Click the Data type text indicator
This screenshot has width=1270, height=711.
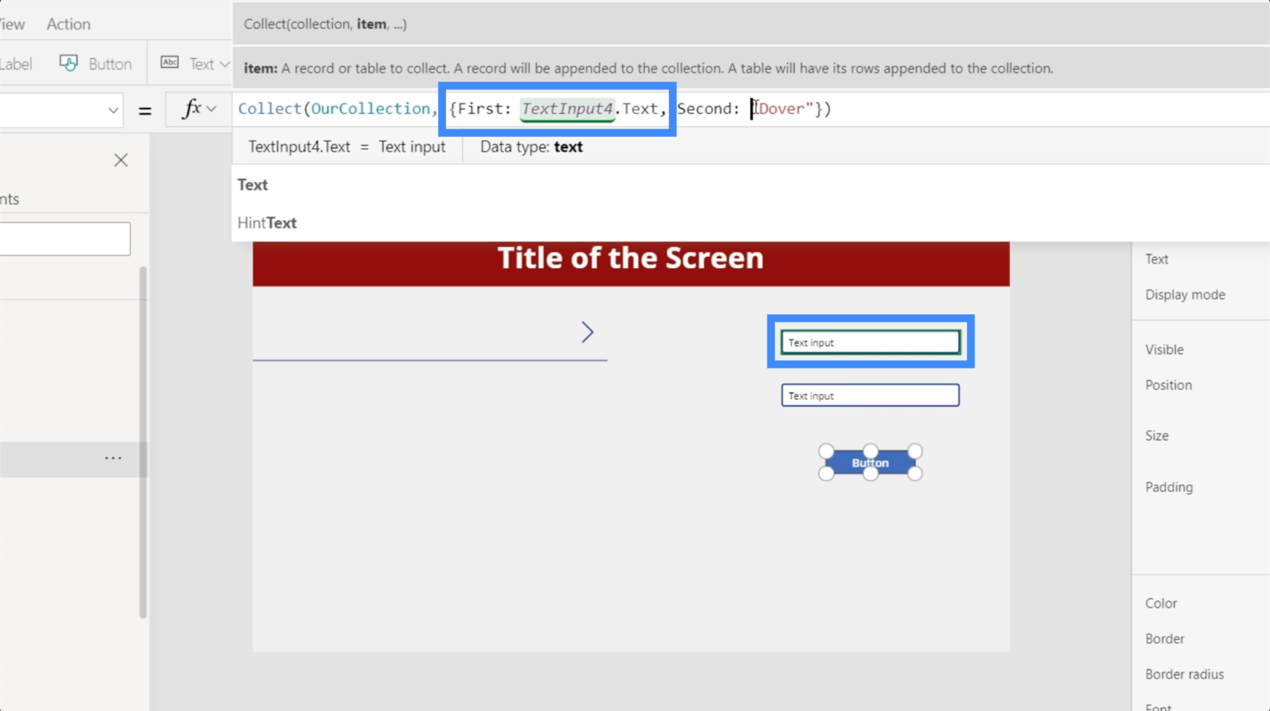pyautogui.click(x=531, y=147)
